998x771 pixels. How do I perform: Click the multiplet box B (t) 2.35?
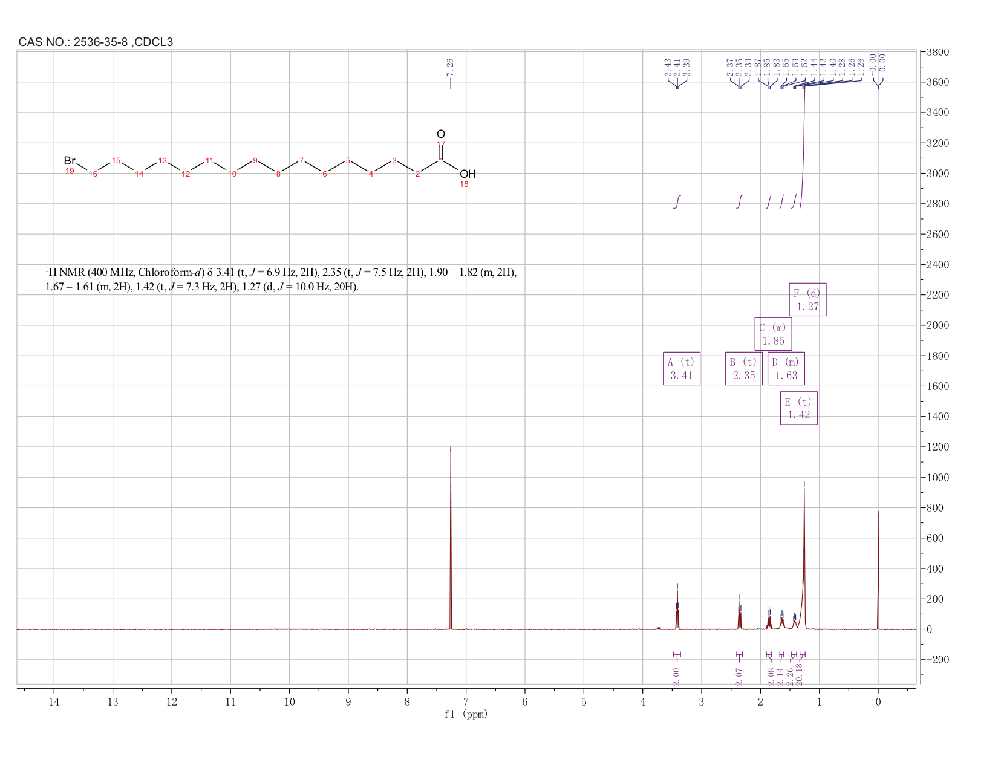[743, 369]
